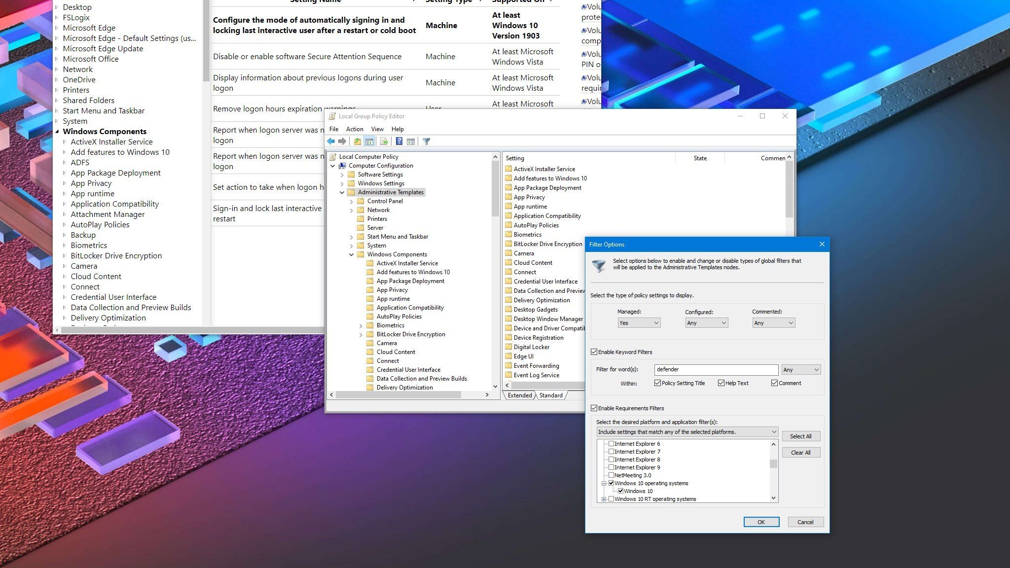The width and height of the screenshot is (1010, 568).
Task: Click the Show/Hide Action Pane icon
Action: [x=411, y=142]
